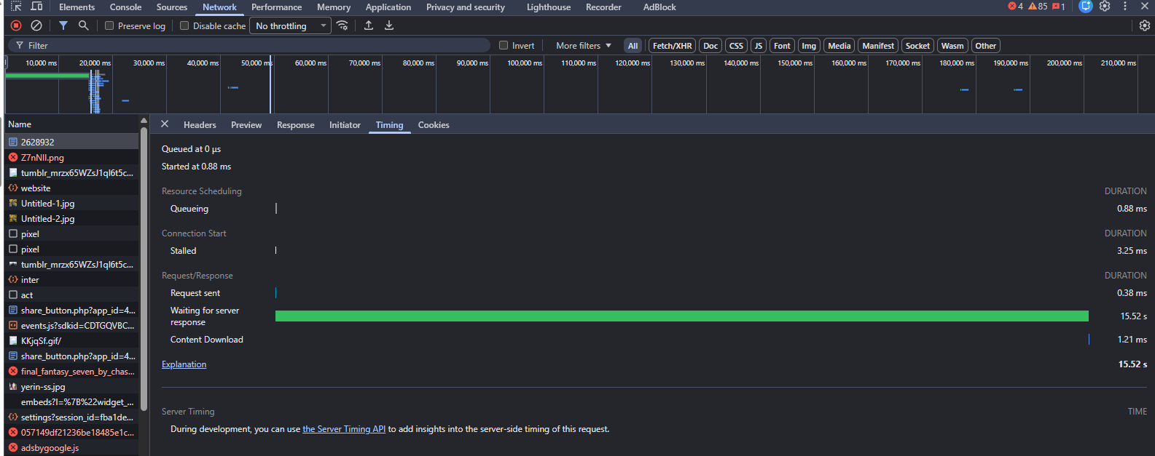Click the search magnifier icon
This screenshot has height=456, width=1155.
tap(83, 25)
